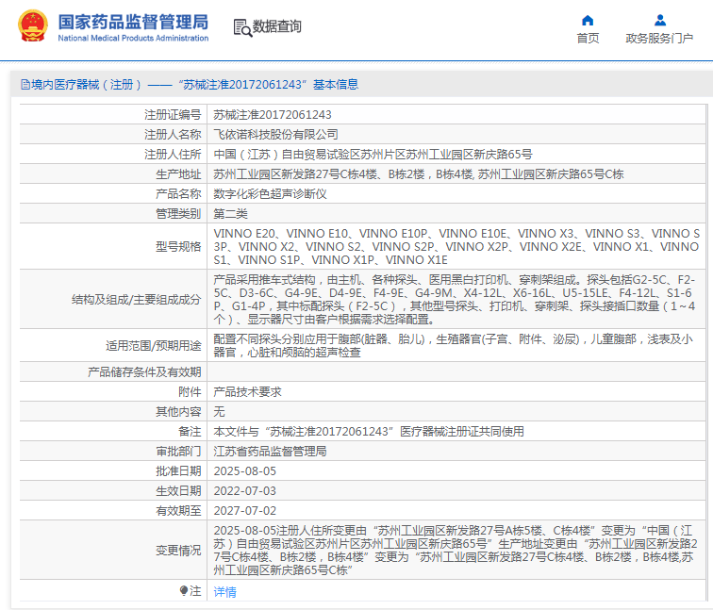The image size is (713, 610).
Task: Click management category value 第二类
Action: tap(230, 214)
